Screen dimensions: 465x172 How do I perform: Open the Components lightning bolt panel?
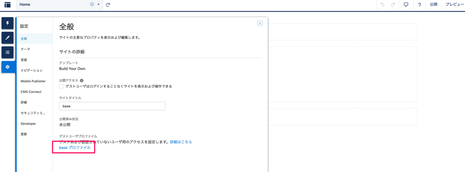7,24
